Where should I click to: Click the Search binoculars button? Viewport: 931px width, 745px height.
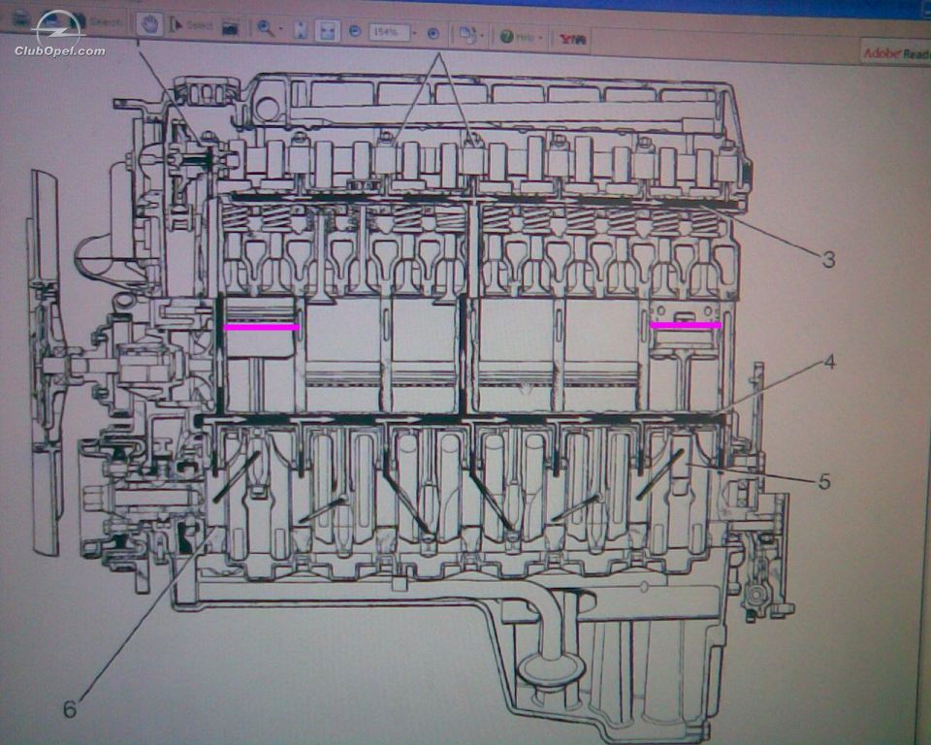96,22
